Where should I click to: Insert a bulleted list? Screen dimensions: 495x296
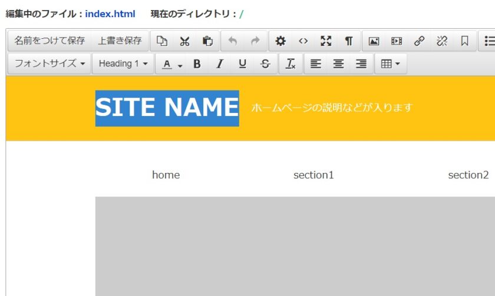tap(489, 41)
